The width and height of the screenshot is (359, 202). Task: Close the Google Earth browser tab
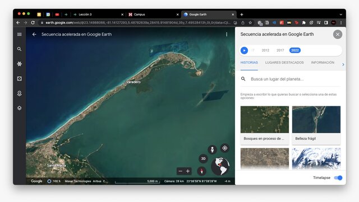tap(233, 15)
